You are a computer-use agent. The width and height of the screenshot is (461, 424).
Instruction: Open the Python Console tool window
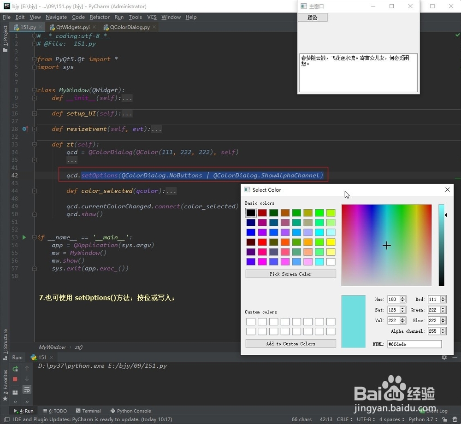coord(130,411)
